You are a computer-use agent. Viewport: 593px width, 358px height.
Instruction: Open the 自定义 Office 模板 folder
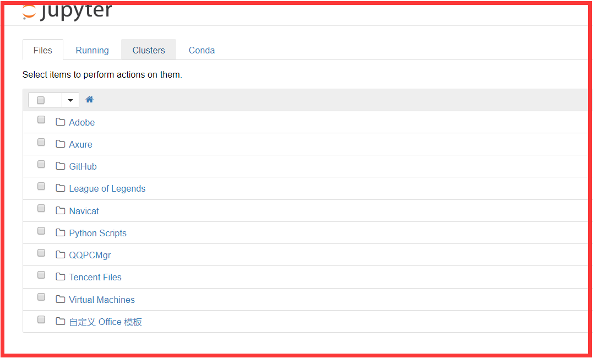pyautogui.click(x=106, y=322)
